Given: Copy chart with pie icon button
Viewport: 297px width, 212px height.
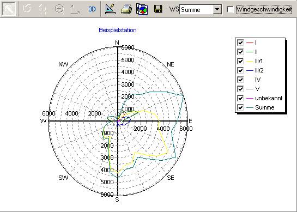Looking at the screenshot, I should 142,9.
